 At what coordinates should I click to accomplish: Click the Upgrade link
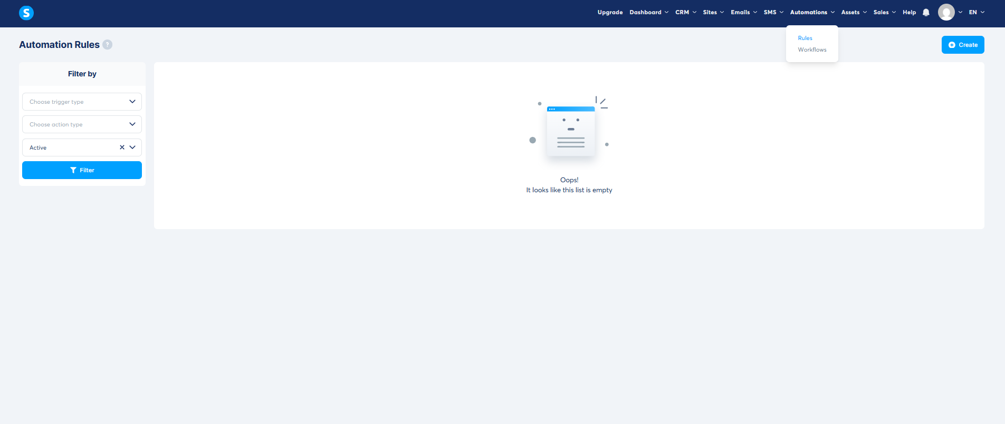610,12
